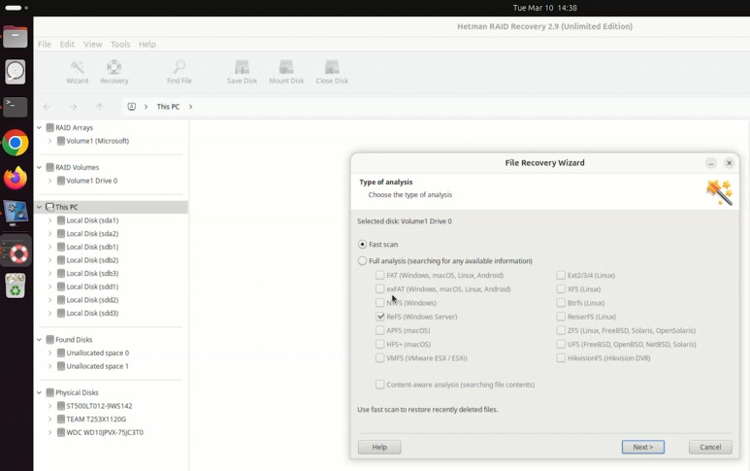The width and height of the screenshot is (750, 471).
Task: Click the Save Disk toolbar icon
Action: click(x=242, y=72)
